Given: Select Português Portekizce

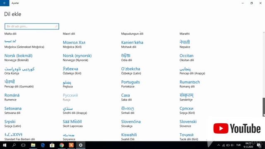Looking at the screenshot, I should (x=130, y=84).
